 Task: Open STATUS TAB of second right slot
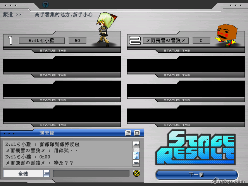pyautogui.click(x=177, y=76)
